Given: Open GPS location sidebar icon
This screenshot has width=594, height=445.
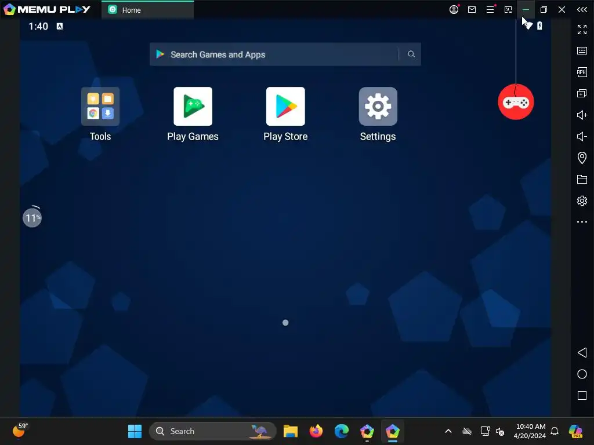Looking at the screenshot, I should [x=582, y=158].
